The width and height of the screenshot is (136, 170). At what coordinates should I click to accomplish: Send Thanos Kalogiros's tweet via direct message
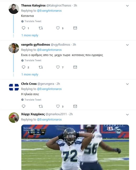click(x=75, y=28)
